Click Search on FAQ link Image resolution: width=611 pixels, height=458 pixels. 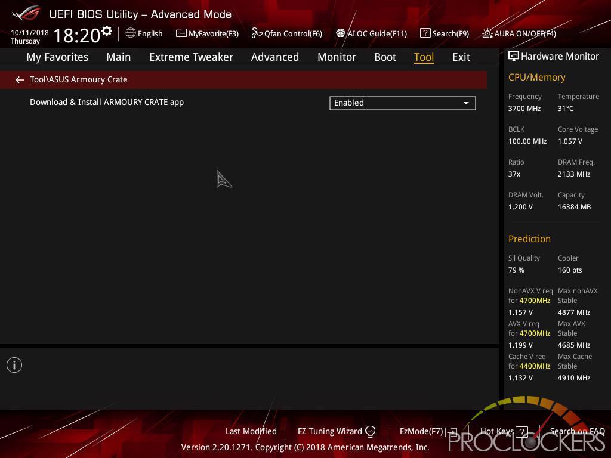tap(578, 431)
